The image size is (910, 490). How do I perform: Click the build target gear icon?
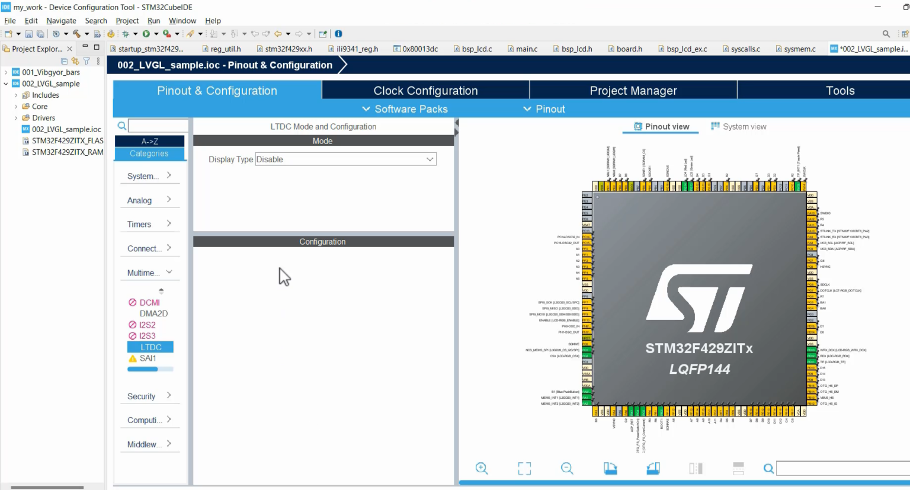tap(56, 34)
